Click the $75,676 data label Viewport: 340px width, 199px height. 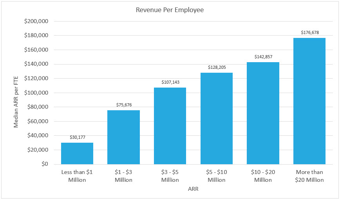[x=124, y=105]
